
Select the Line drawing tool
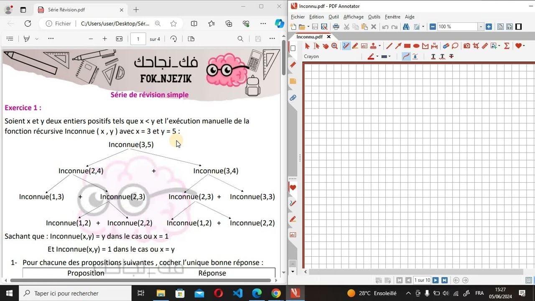[389, 46]
